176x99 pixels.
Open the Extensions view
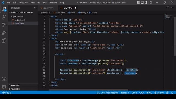coord(4,40)
